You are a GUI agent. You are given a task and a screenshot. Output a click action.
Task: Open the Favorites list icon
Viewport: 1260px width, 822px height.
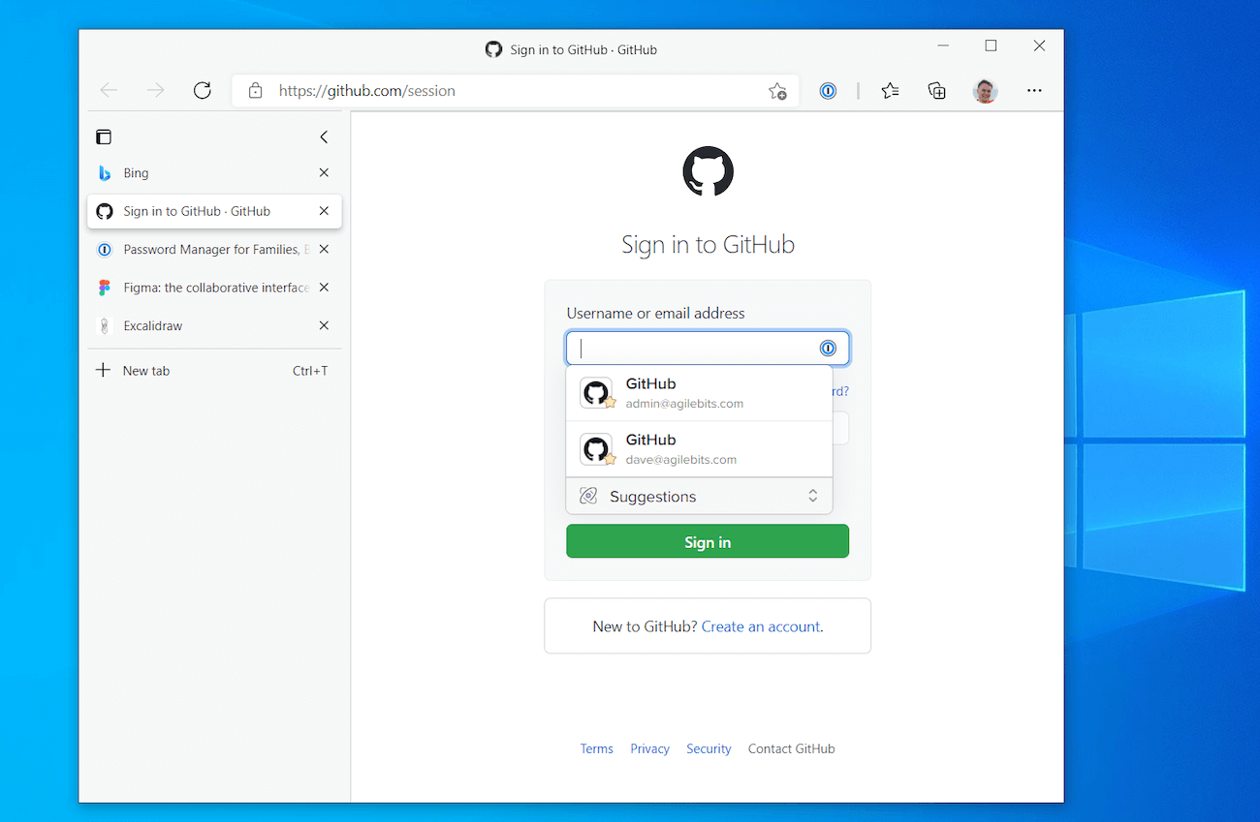890,91
